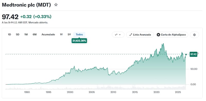
Task: Choose the Acumulado range
Action: pos(48,34)
